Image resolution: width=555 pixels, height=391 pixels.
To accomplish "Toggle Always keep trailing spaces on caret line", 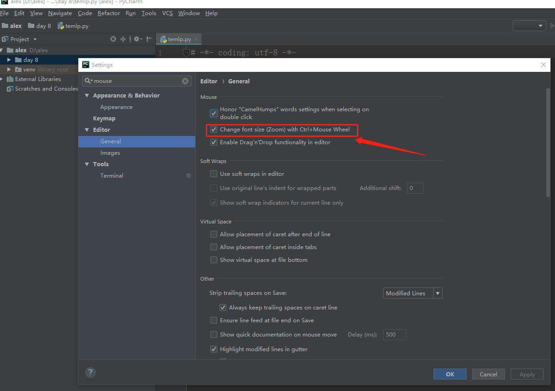I will (x=223, y=308).
